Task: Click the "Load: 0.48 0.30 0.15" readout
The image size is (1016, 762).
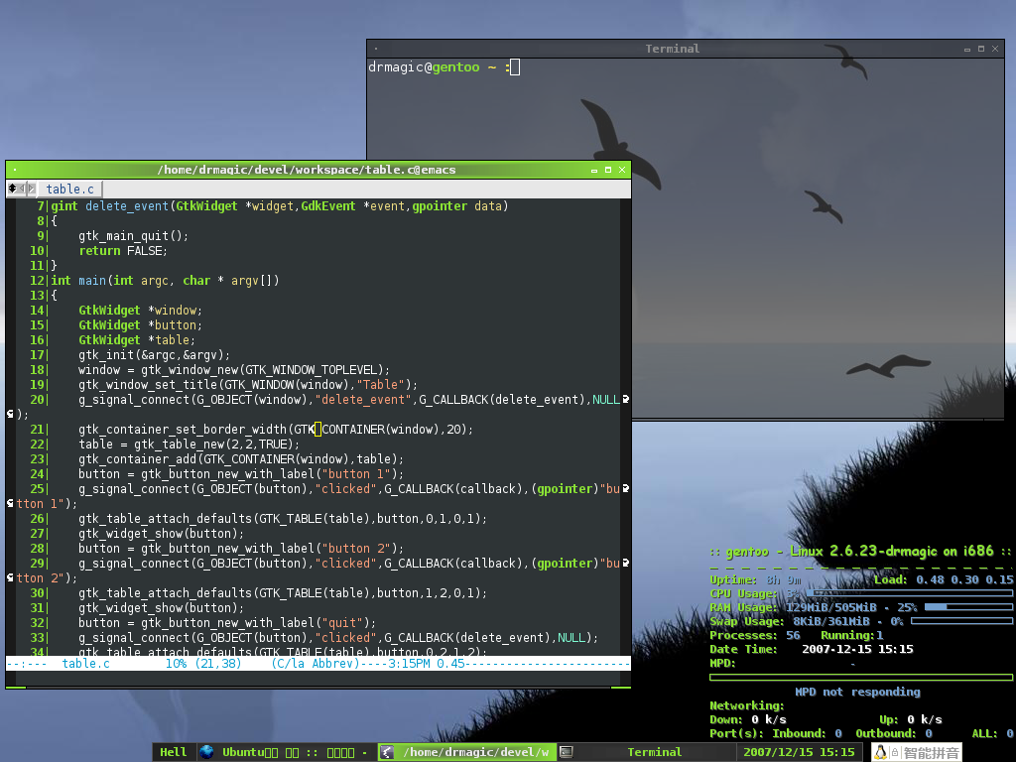Action: coord(944,579)
